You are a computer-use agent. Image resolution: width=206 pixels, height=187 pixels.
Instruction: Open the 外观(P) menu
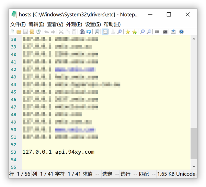[x=74, y=24]
